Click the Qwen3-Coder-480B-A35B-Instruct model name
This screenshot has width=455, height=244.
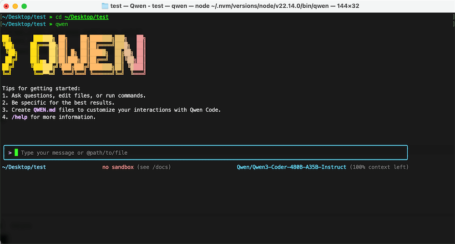pyautogui.click(x=291, y=167)
